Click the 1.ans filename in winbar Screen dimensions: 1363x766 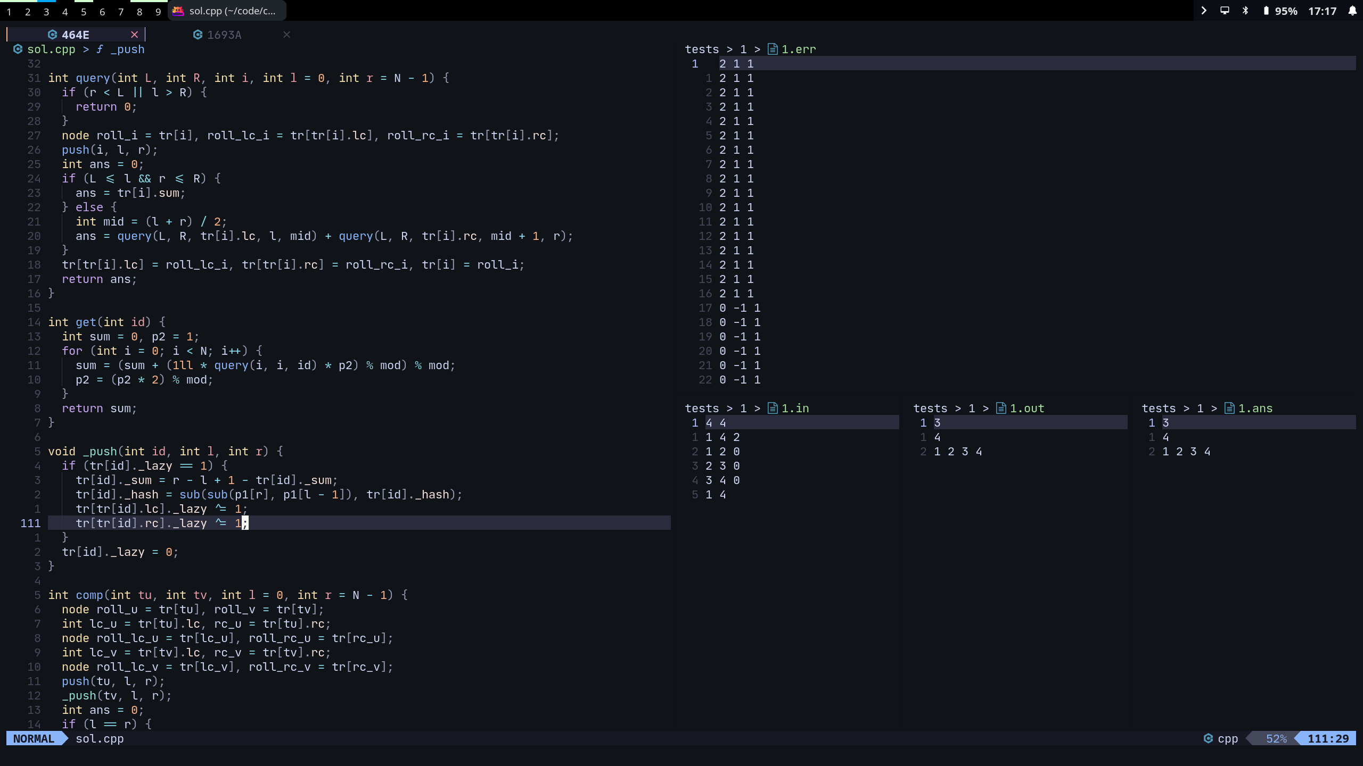pyautogui.click(x=1255, y=408)
